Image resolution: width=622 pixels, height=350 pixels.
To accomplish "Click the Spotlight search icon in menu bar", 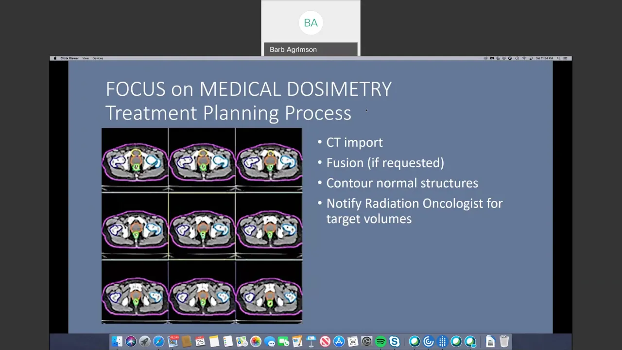I will (x=558, y=58).
